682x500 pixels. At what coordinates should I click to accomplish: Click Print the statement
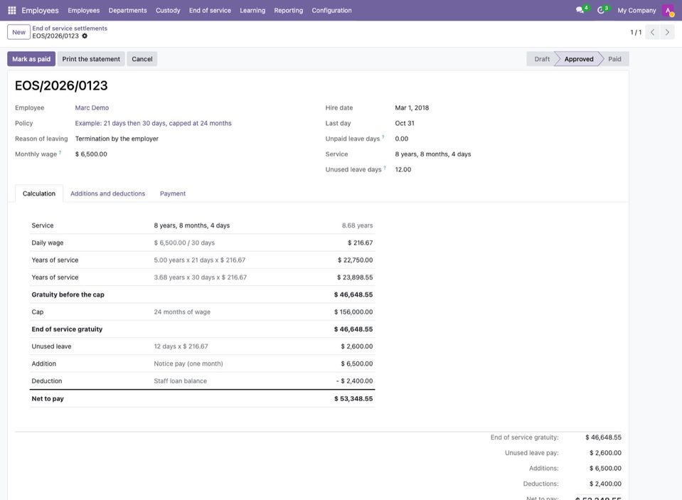coord(91,59)
